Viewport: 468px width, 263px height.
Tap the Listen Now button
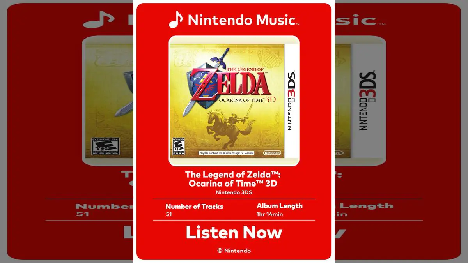tap(234, 233)
